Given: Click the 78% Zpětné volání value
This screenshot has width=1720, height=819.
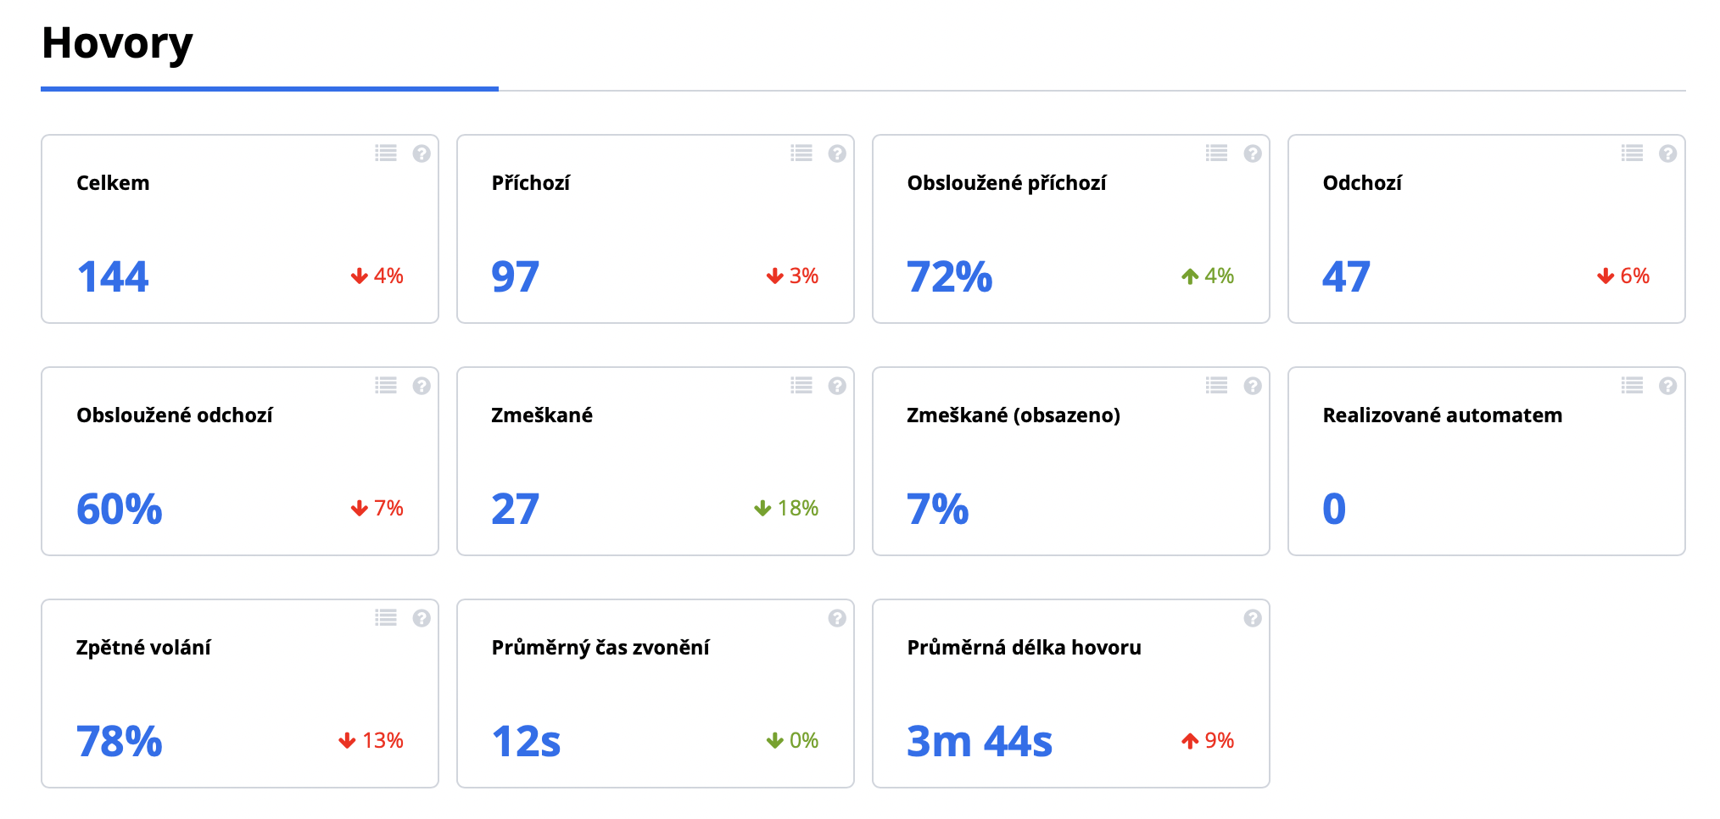Looking at the screenshot, I should click(119, 741).
